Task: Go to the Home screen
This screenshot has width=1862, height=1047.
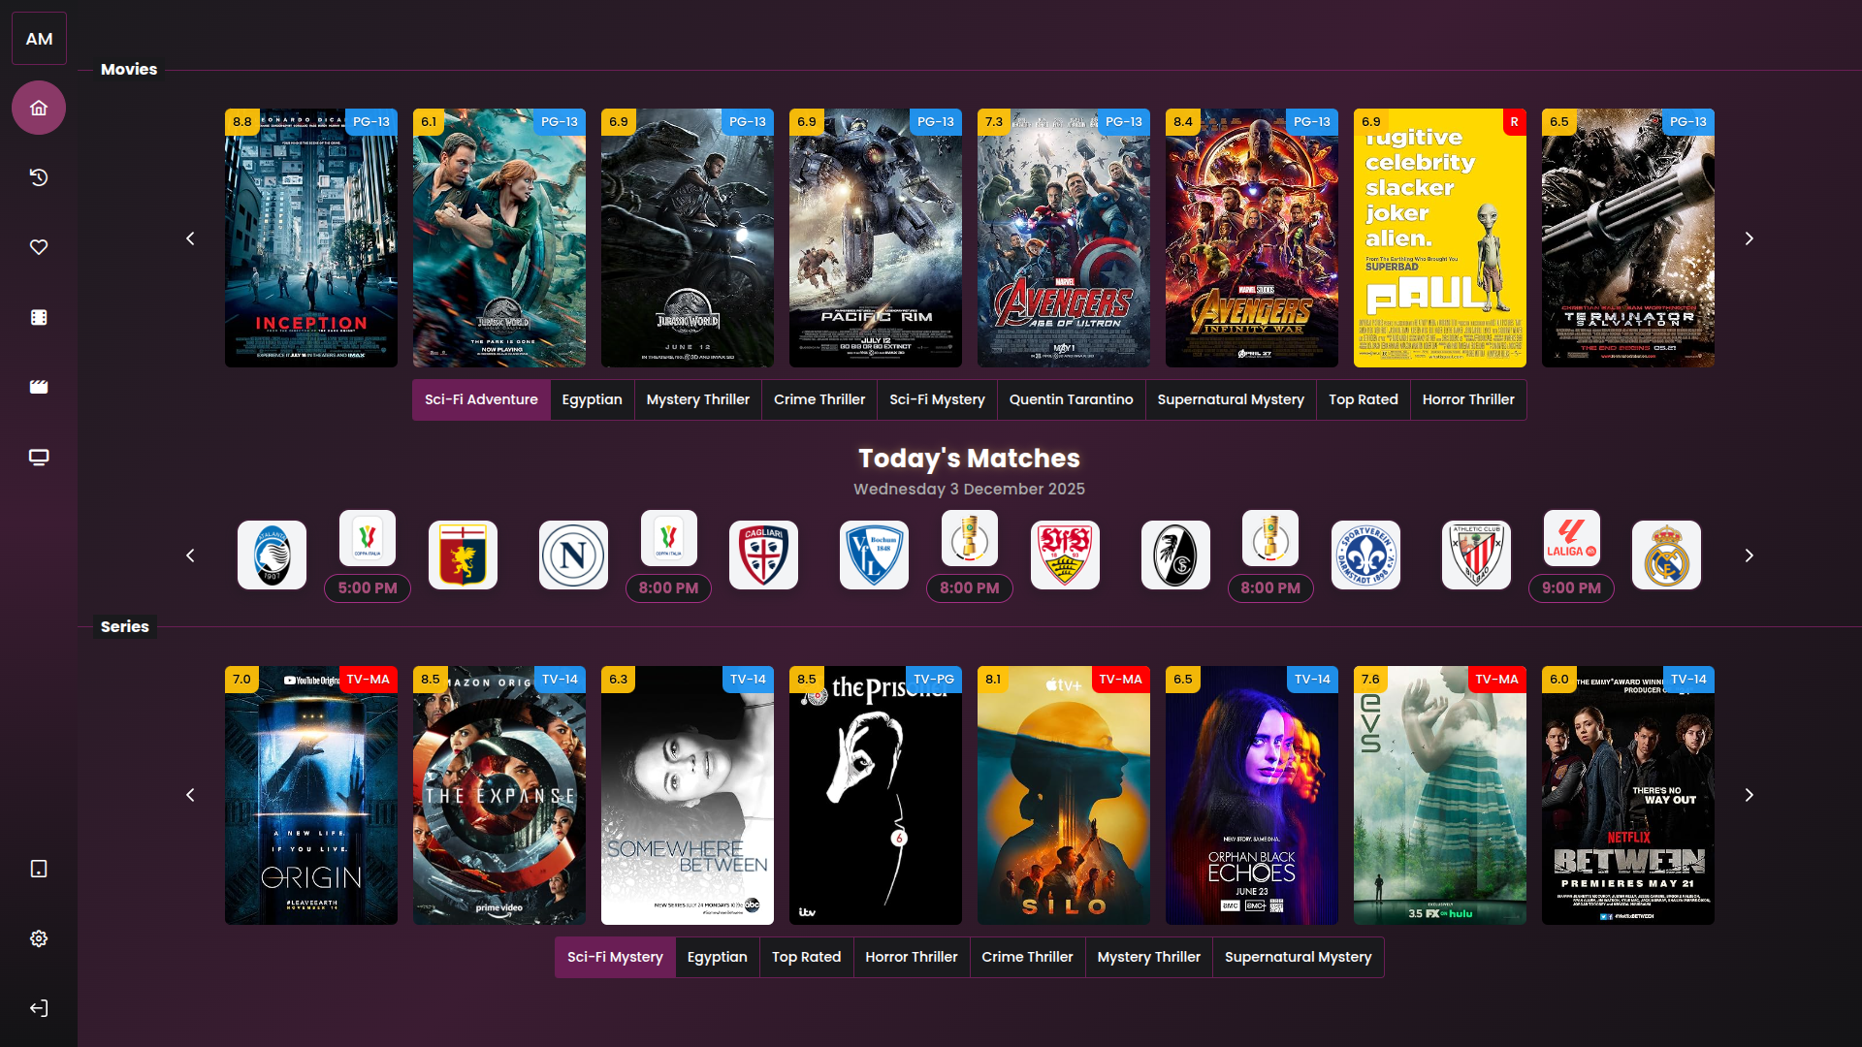Action: pos(39,108)
